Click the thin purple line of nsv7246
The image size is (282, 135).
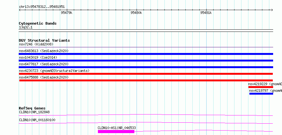(x=146, y=47)
